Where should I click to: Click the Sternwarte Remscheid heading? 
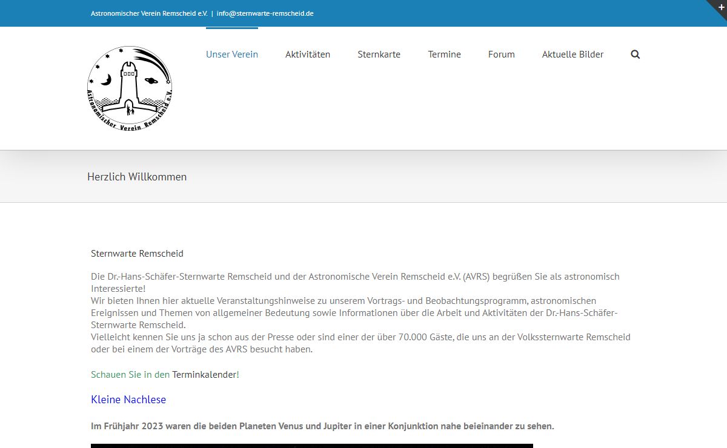[137, 254]
